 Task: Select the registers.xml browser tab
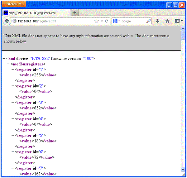pyautogui.click(x=36, y=13)
